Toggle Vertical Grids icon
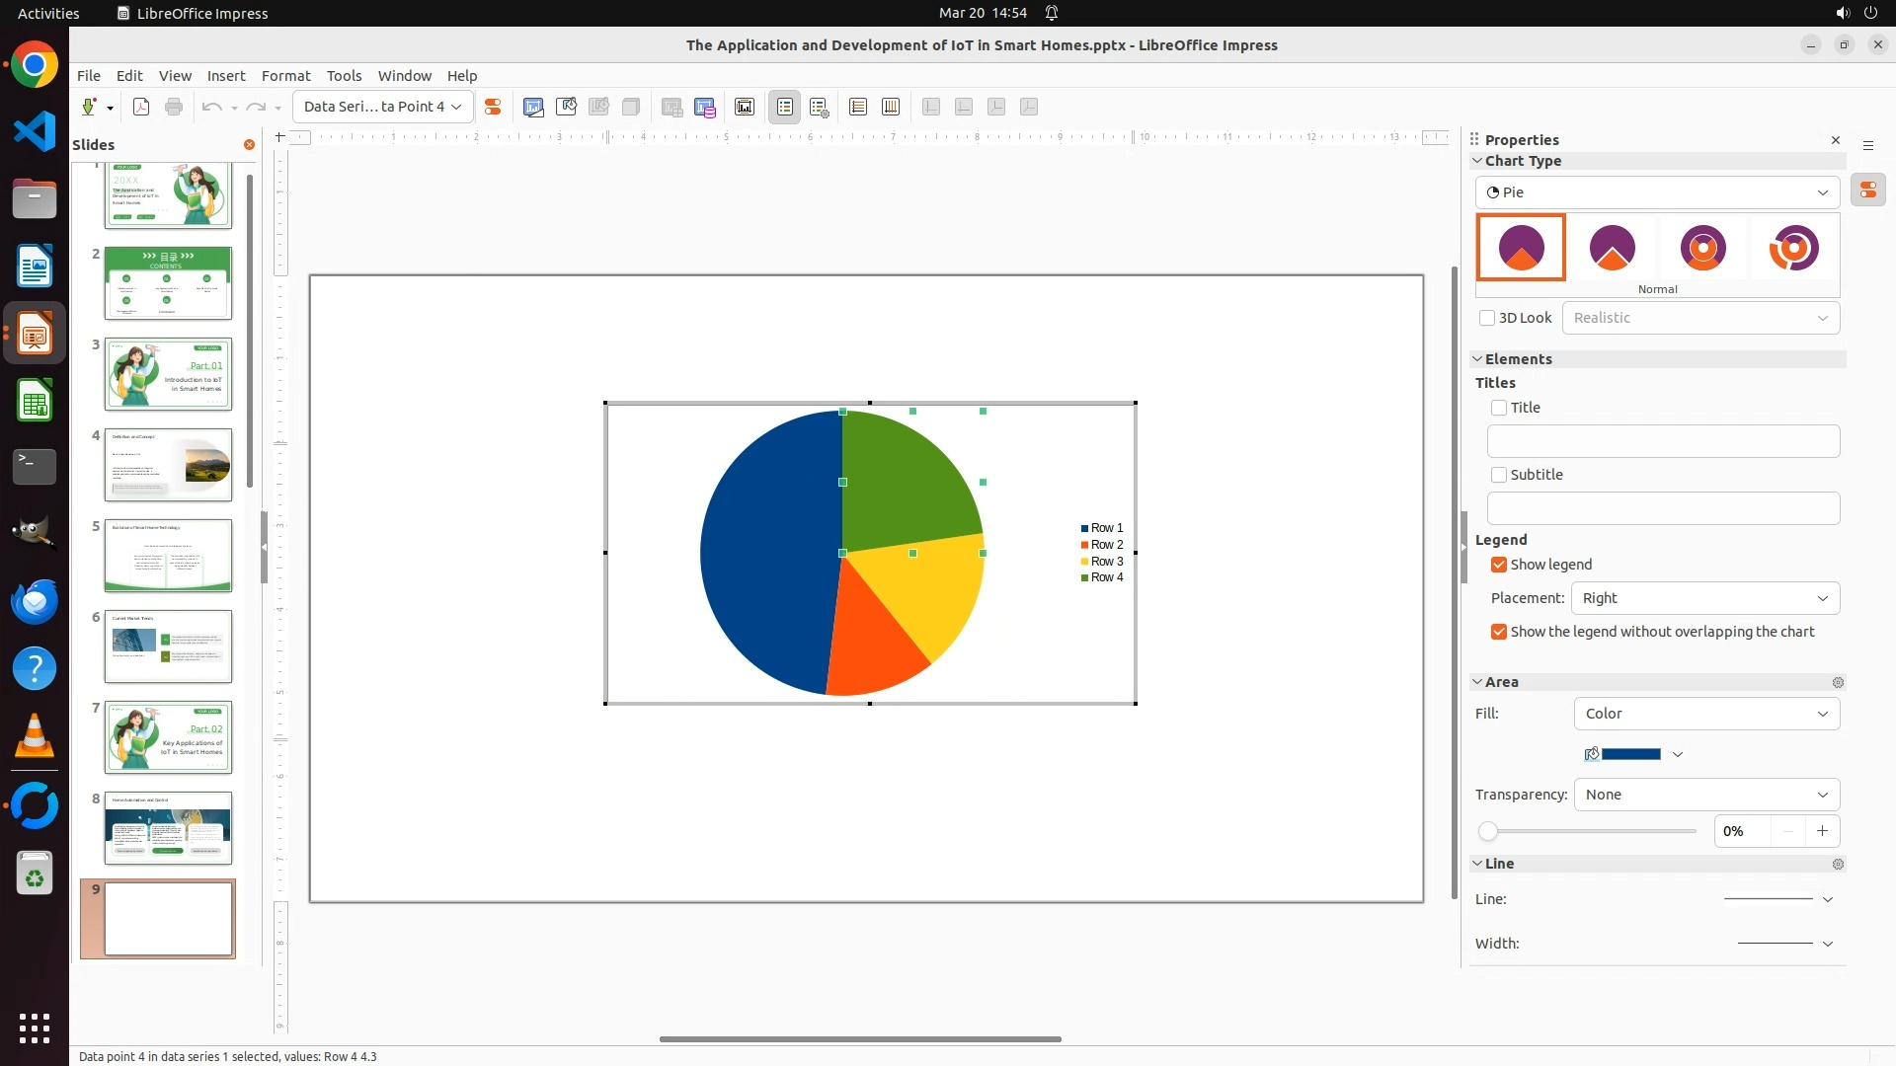The height and width of the screenshot is (1066, 1896). click(891, 107)
